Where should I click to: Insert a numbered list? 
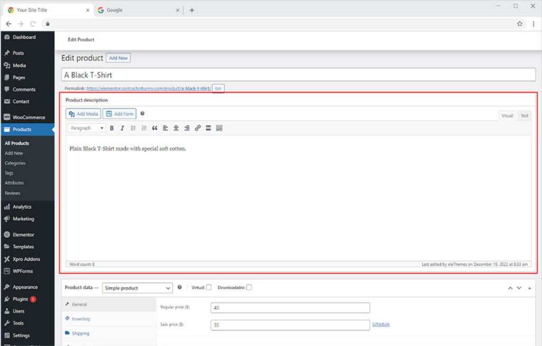[144, 128]
